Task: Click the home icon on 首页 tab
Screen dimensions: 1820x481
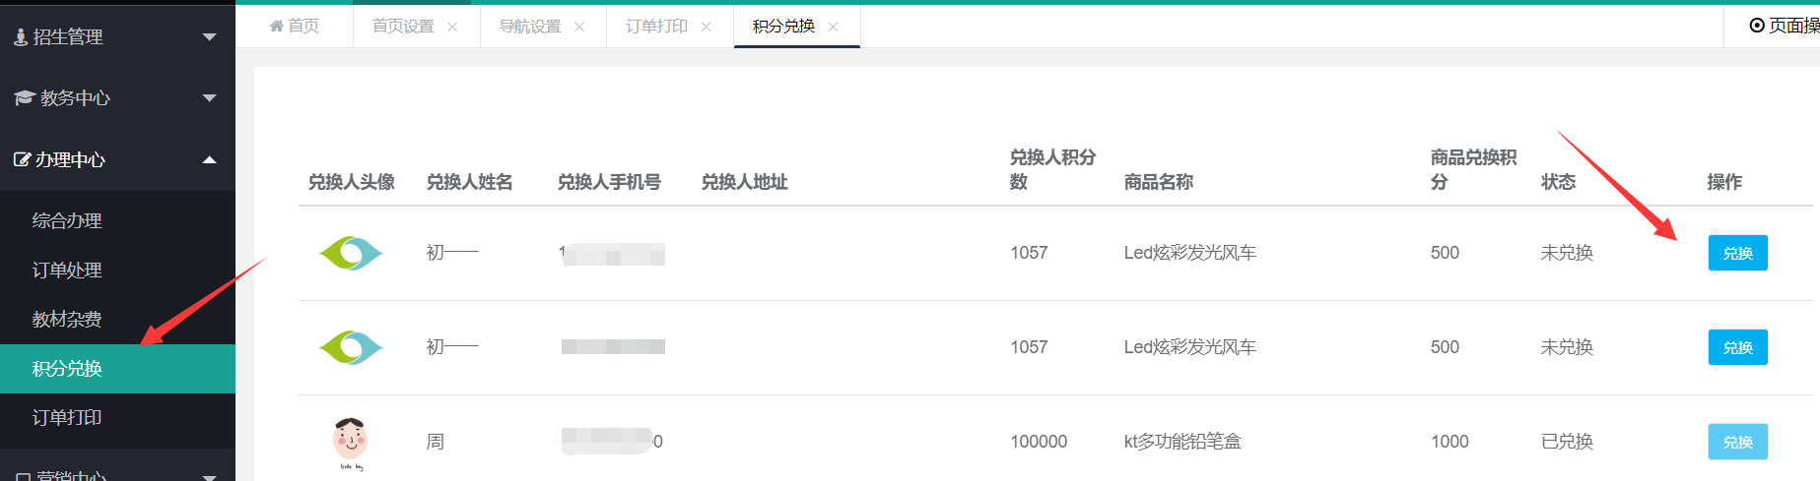Action: coord(276,26)
